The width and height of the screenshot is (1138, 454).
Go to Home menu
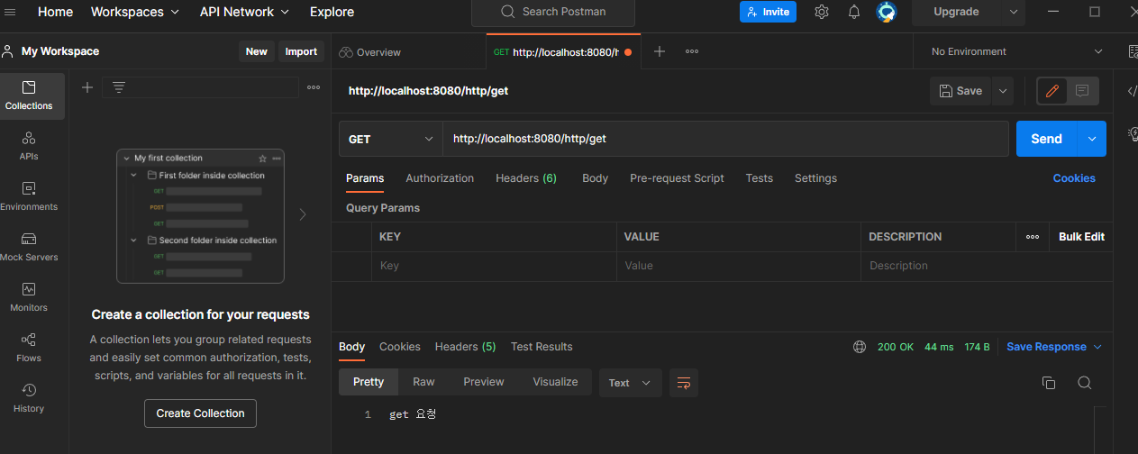click(x=56, y=12)
